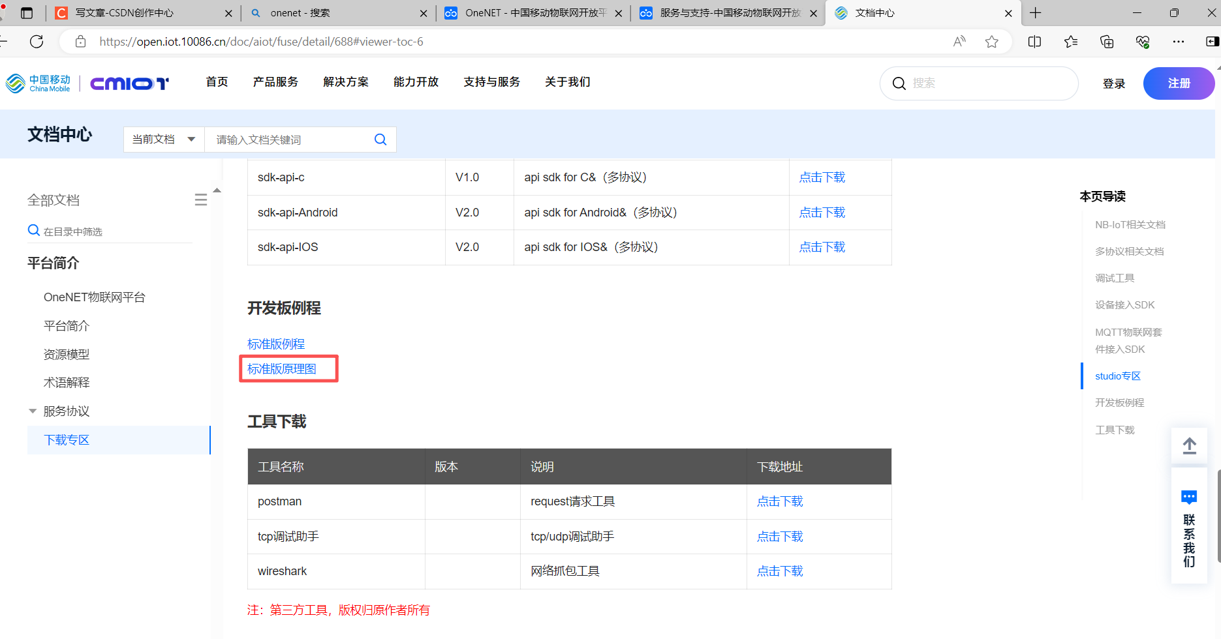The image size is (1221, 639).
Task: Close the CSDN writing center tab
Action: click(x=228, y=13)
